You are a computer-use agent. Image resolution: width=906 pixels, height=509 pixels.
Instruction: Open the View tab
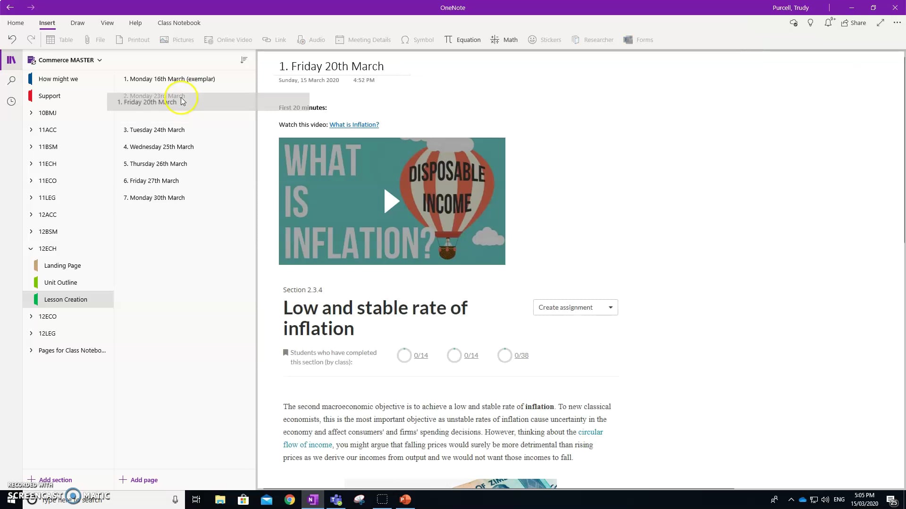(107, 23)
